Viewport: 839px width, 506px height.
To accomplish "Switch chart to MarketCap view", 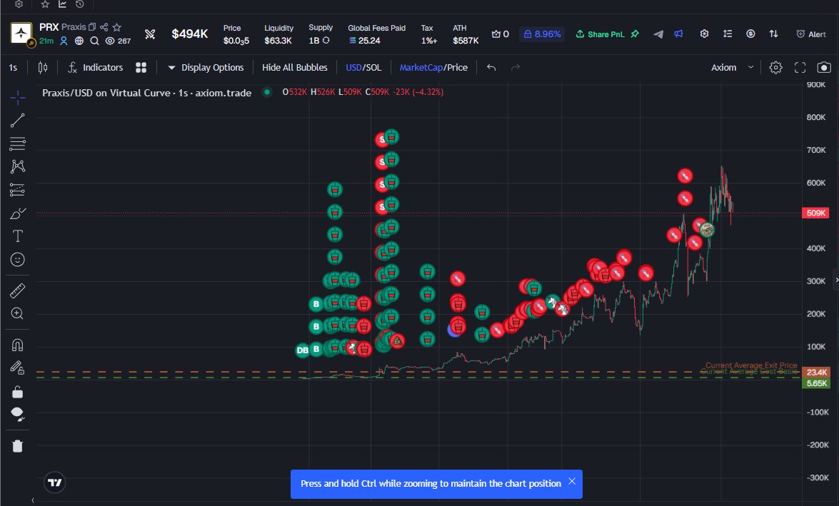I will point(421,67).
